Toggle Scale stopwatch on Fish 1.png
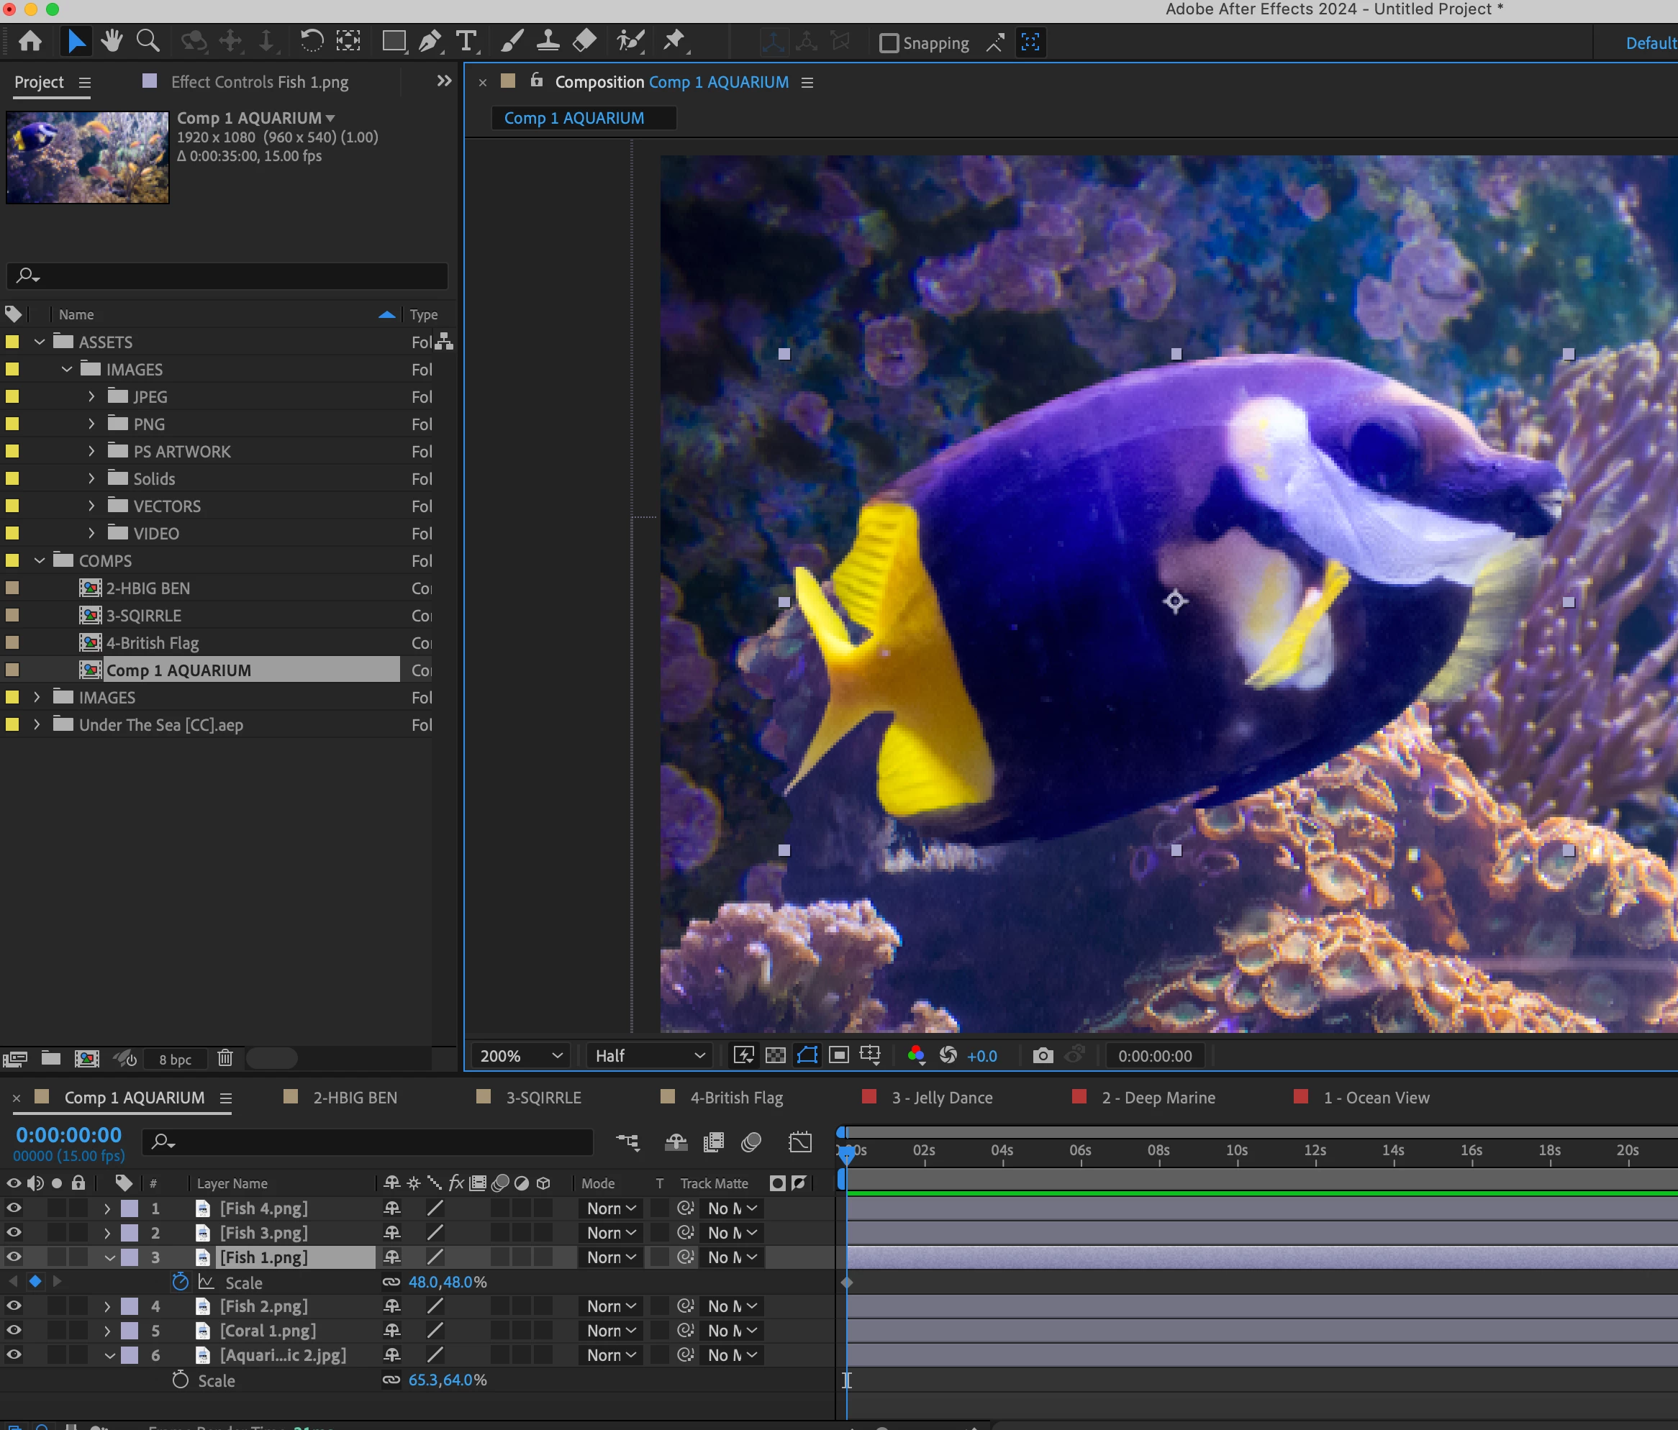Image resolution: width=1678 pixels, height=1430 pixels. click(180, 1282)
